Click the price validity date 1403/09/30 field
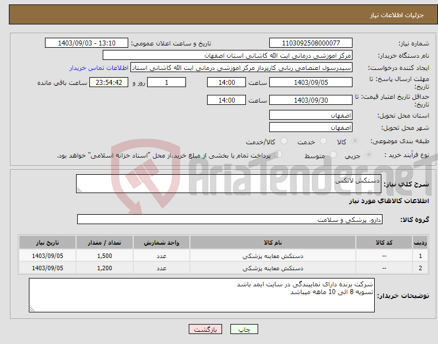The height and width of the screenshot is (344, 438). tap(311, 100)
